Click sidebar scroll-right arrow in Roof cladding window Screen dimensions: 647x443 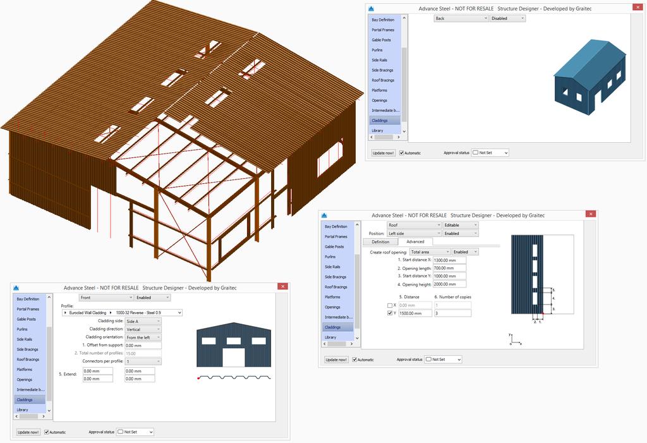click(x=351, y=344)
